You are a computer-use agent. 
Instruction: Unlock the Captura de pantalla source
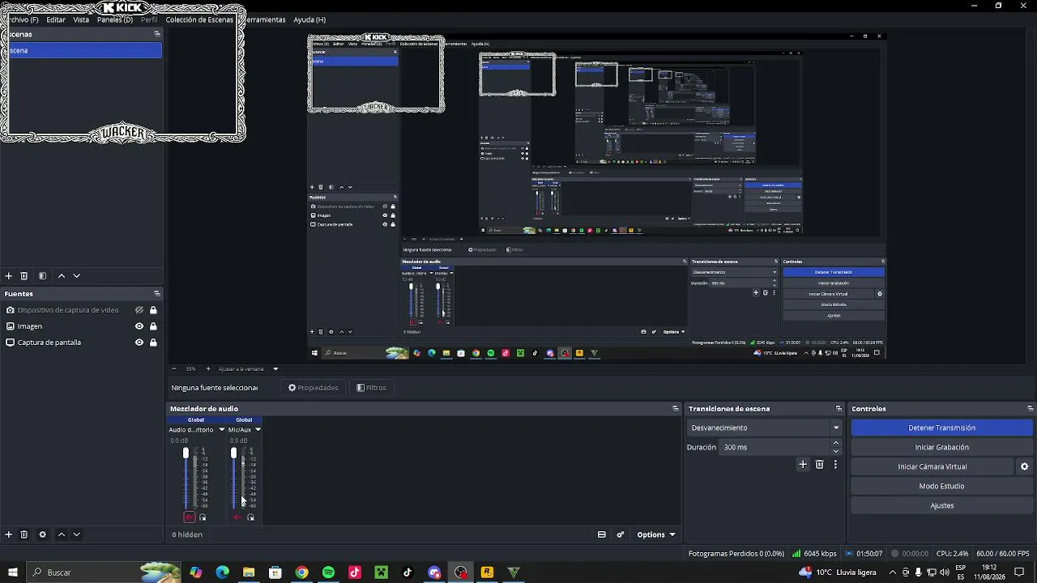click(x=153, y=343)
